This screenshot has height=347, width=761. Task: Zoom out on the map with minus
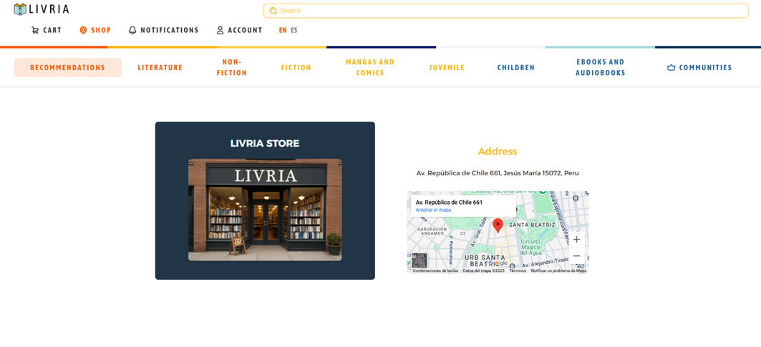(x=576, y=255)
